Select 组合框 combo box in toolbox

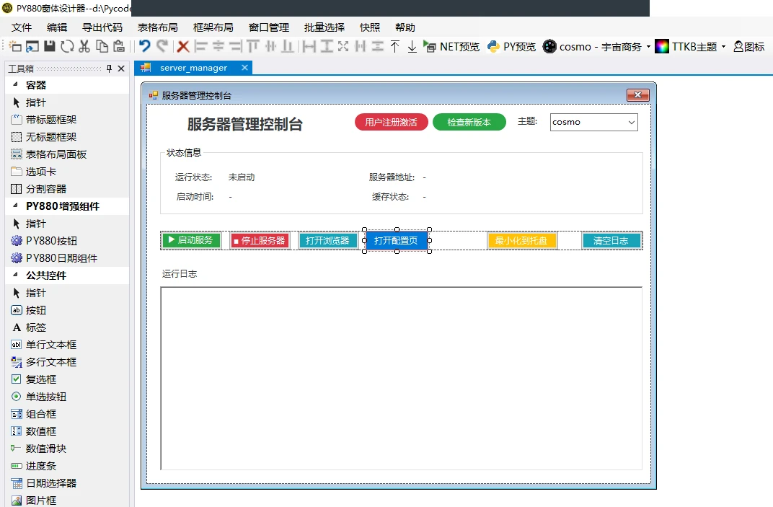[68, 414]
